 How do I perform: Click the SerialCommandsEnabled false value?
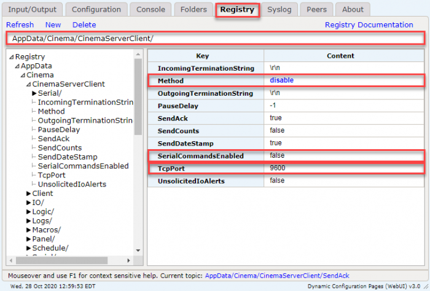click(x=277, y=155)
